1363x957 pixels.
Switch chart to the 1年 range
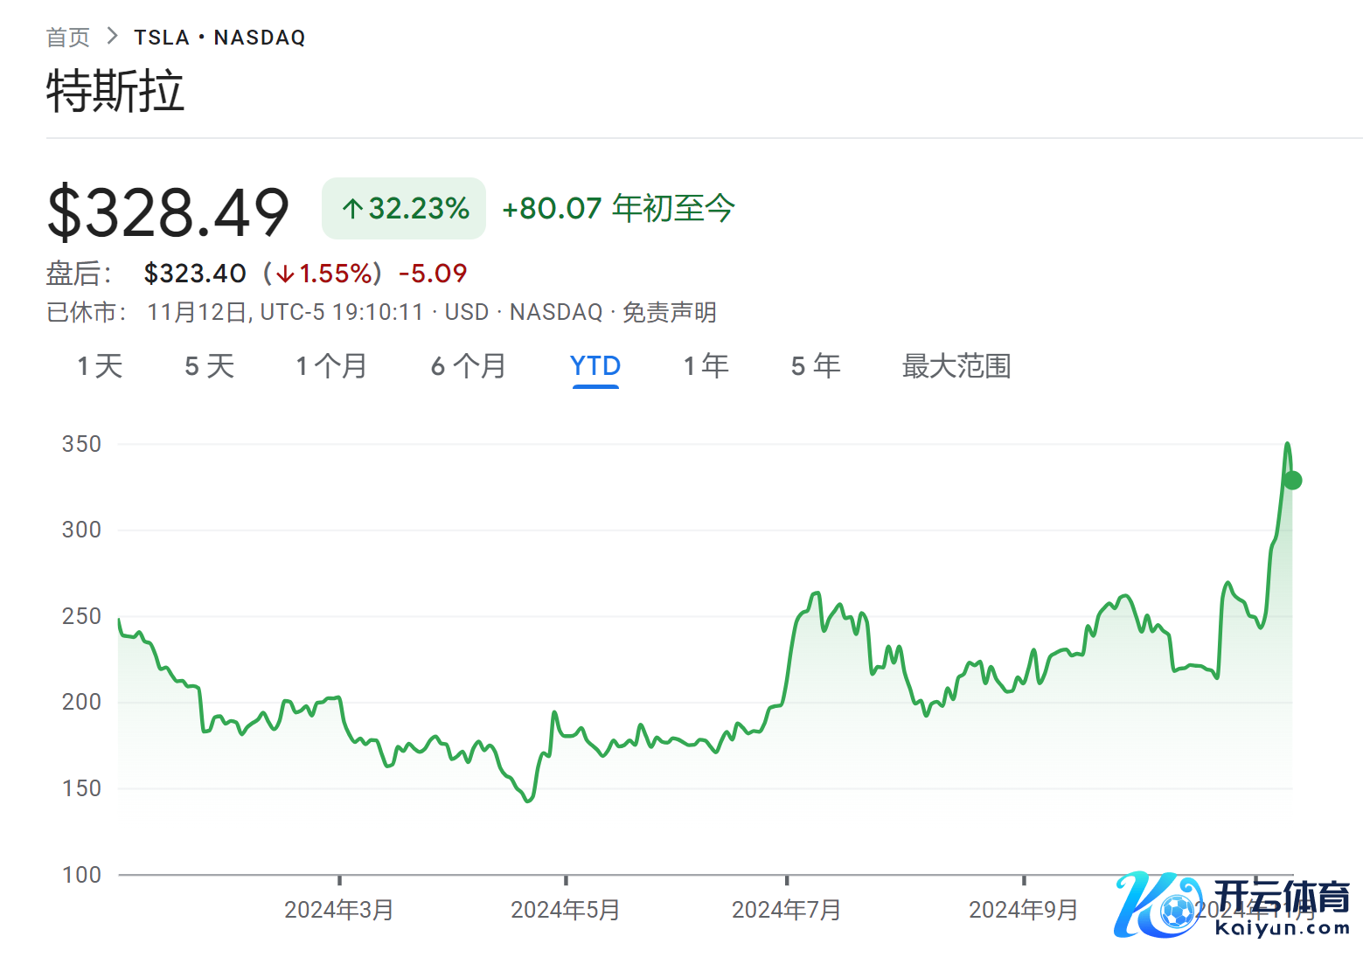point(706,366)
